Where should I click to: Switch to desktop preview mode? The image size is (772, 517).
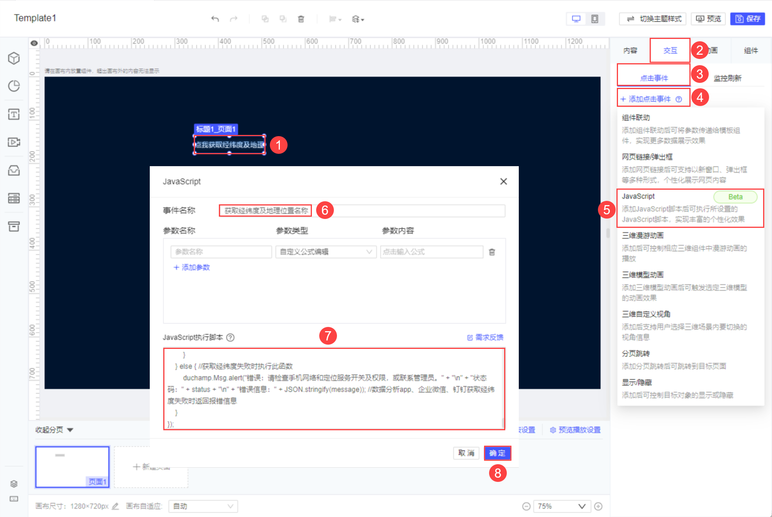[x=576, y=18]
